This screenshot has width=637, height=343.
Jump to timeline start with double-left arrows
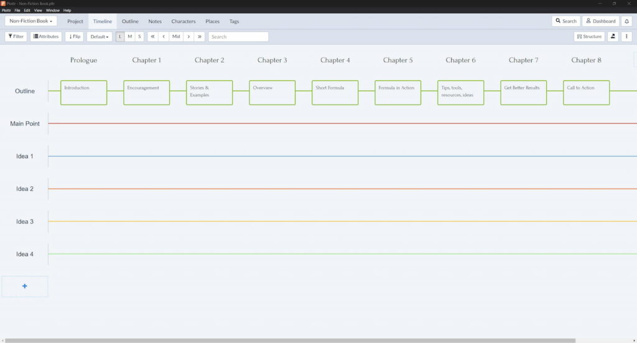pos(152,37)
